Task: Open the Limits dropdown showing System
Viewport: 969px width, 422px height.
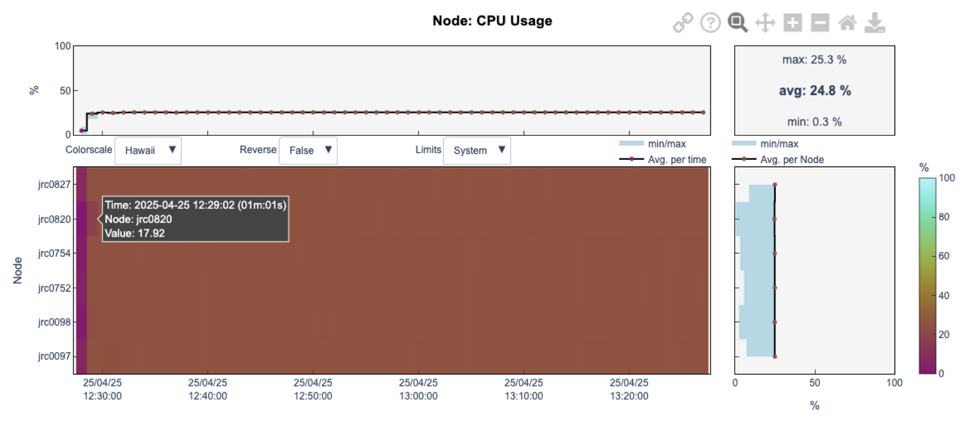Action: 477,150
